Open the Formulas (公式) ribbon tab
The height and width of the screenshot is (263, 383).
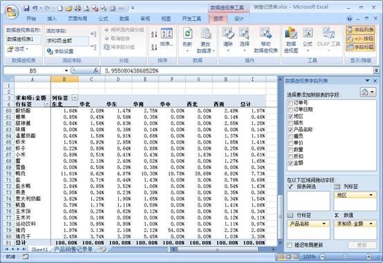[103, 19]
